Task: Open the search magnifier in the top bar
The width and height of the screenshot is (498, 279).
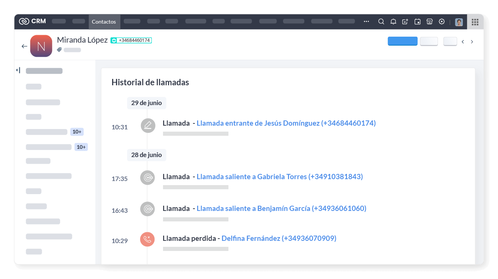Action: [381, 22]
